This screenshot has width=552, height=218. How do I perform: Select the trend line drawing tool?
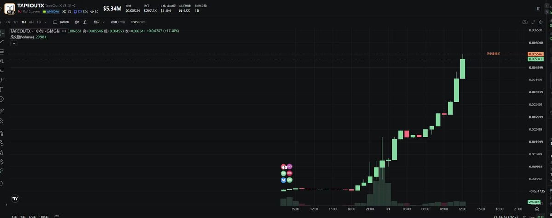pyautogui.click(x=2, y=42)
